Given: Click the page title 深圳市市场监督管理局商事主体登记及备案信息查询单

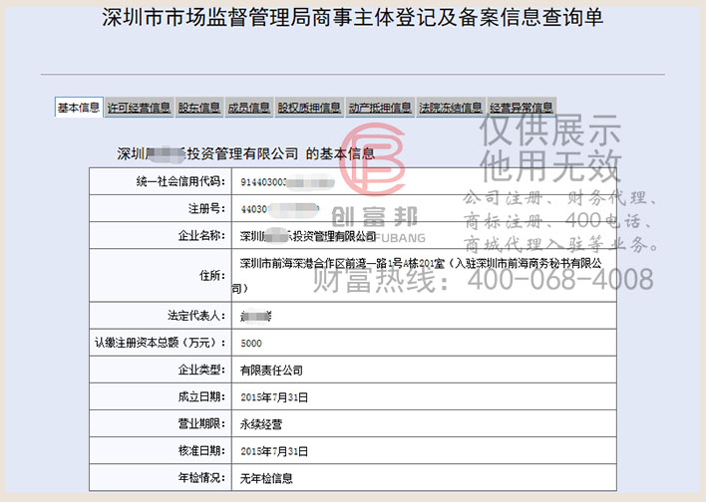Looking at the screenshot, I should pos(353,18).
